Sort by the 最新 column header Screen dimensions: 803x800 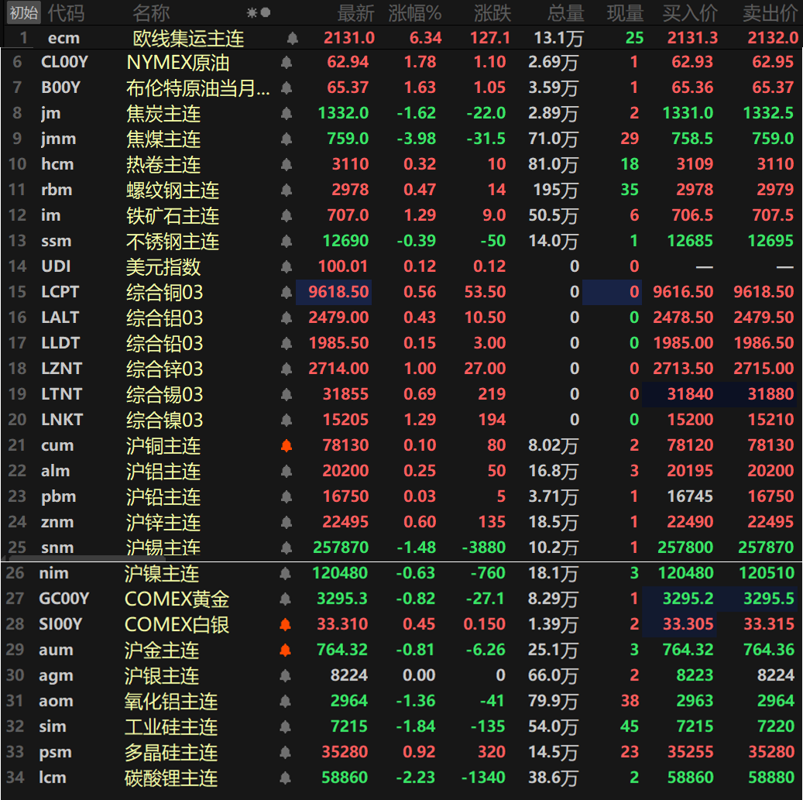pos(355,12)
